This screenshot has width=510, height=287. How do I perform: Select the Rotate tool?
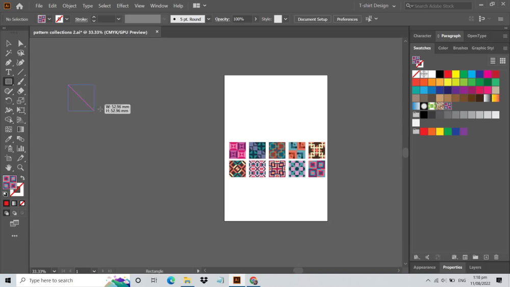point(9,101)
